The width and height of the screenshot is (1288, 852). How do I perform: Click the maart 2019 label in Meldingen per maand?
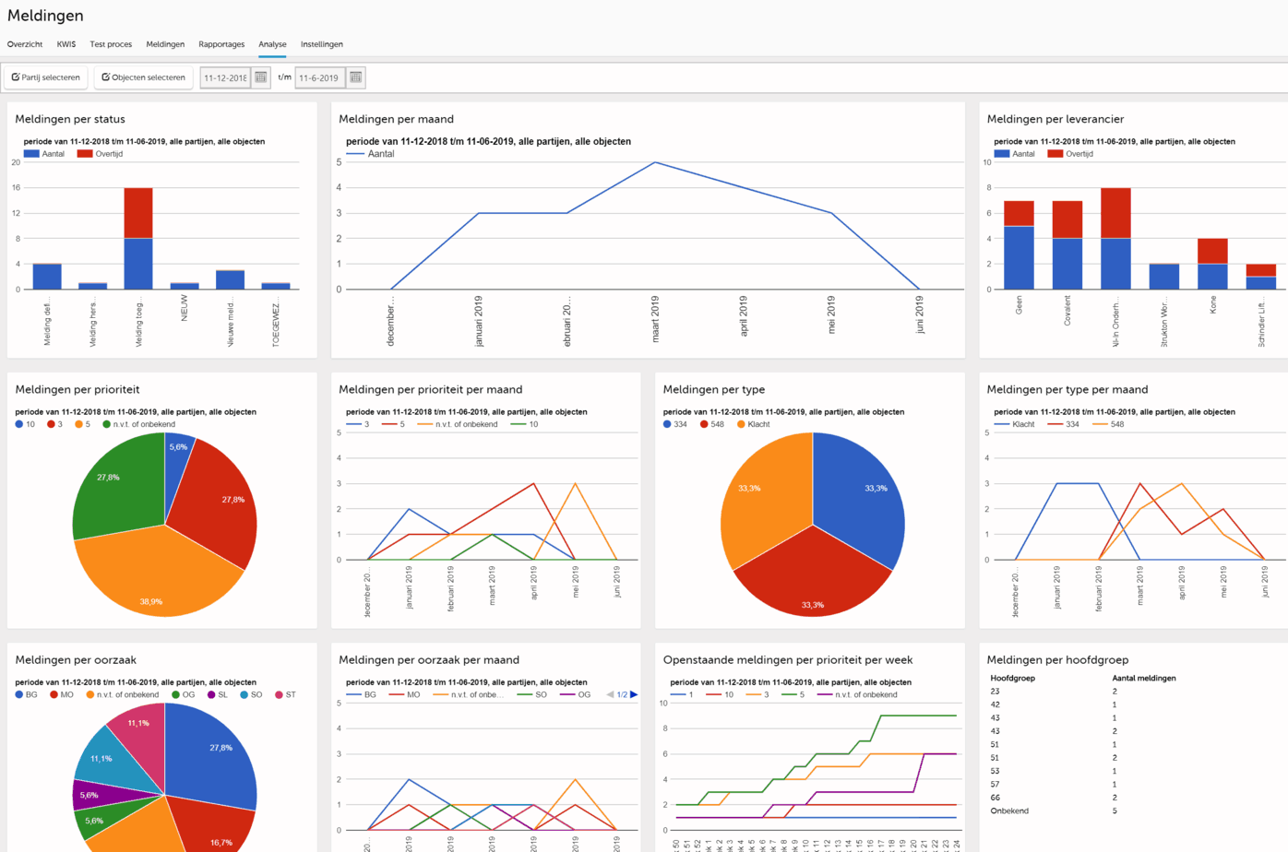click(655, 319)
